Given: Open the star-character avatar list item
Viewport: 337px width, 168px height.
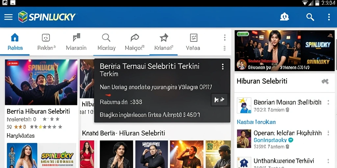Looking at the screenshot, I should (244, 105).
